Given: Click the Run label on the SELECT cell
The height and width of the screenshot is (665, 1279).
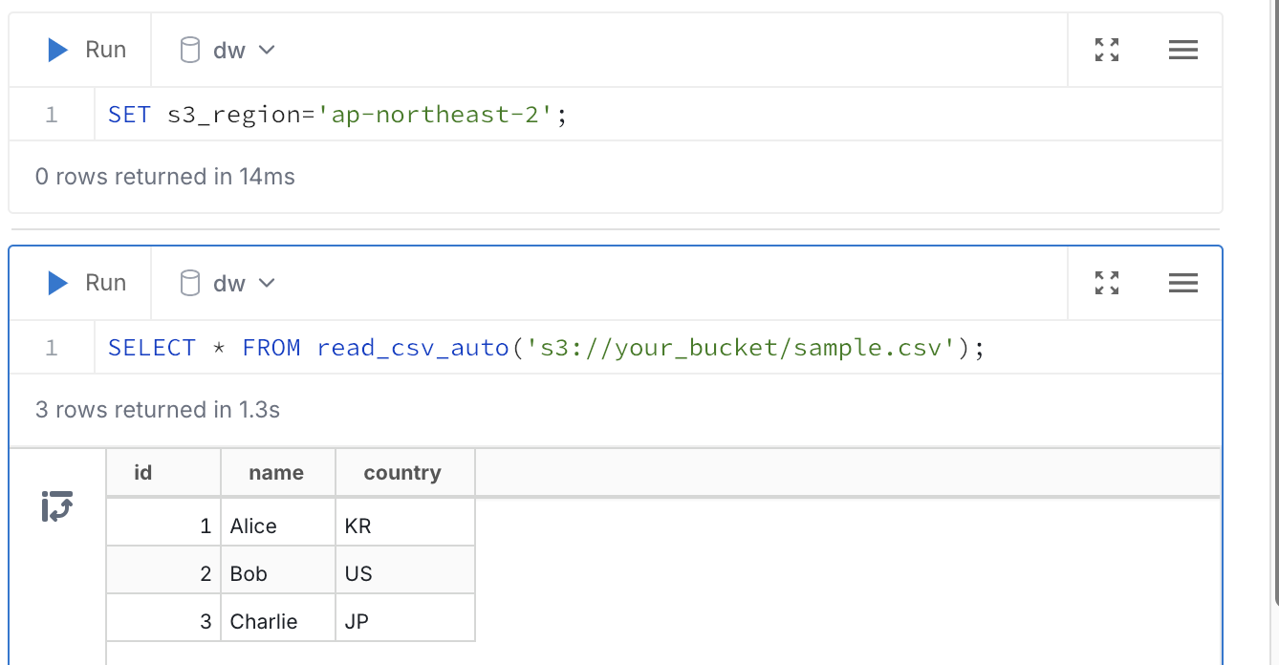Looking at the screenshot, I should [106, 283].
